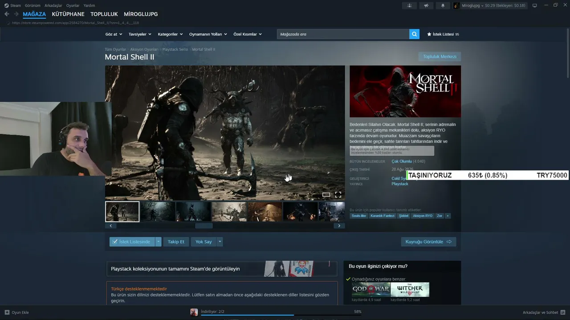Click the Mağazada ara search field
This screenshot has height=320, width=570.
point(343,34)
